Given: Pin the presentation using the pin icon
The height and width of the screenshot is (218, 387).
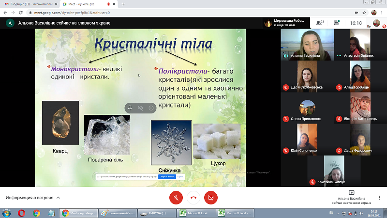Looking at the screenshot, I should point(130,108).
